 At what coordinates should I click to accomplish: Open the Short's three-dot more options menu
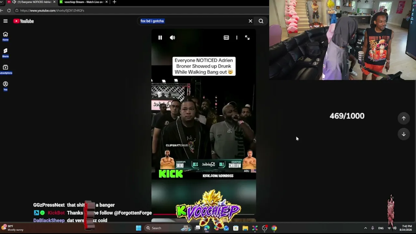[237, 38]
